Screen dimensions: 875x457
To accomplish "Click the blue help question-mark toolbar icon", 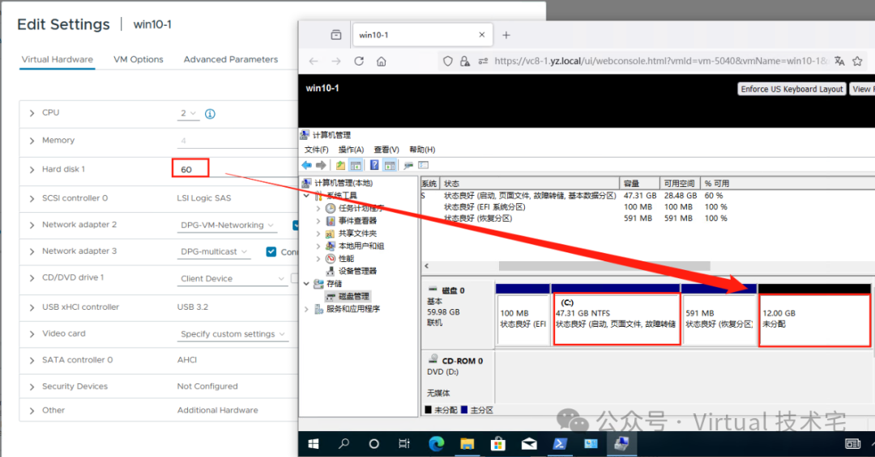I will pos(373,165).
